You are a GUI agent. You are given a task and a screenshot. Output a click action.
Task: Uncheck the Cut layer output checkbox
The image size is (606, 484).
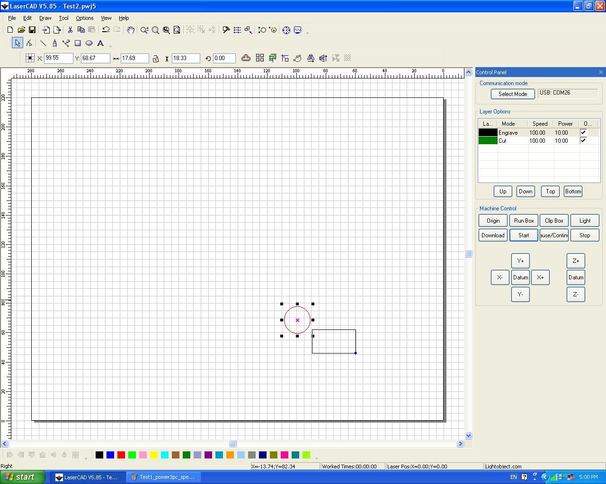pyautogui.click(x=583, y=140)
